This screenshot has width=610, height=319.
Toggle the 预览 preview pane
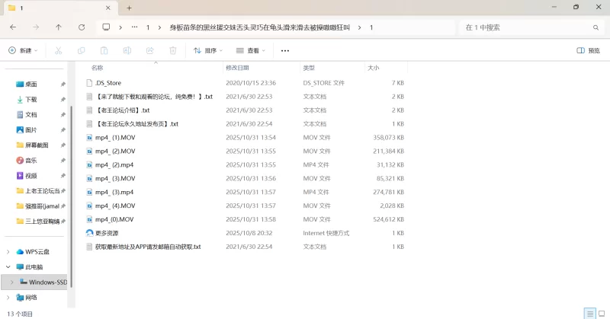click(x=588, y=51)
